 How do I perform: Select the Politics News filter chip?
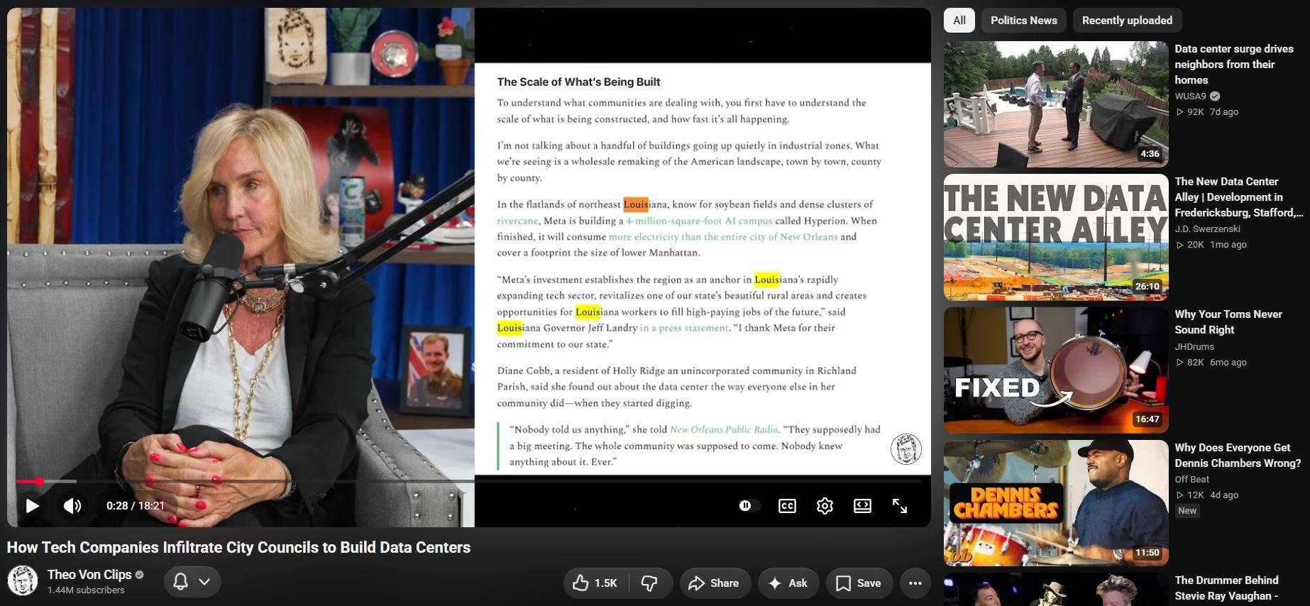click(x=1024, y=21)
